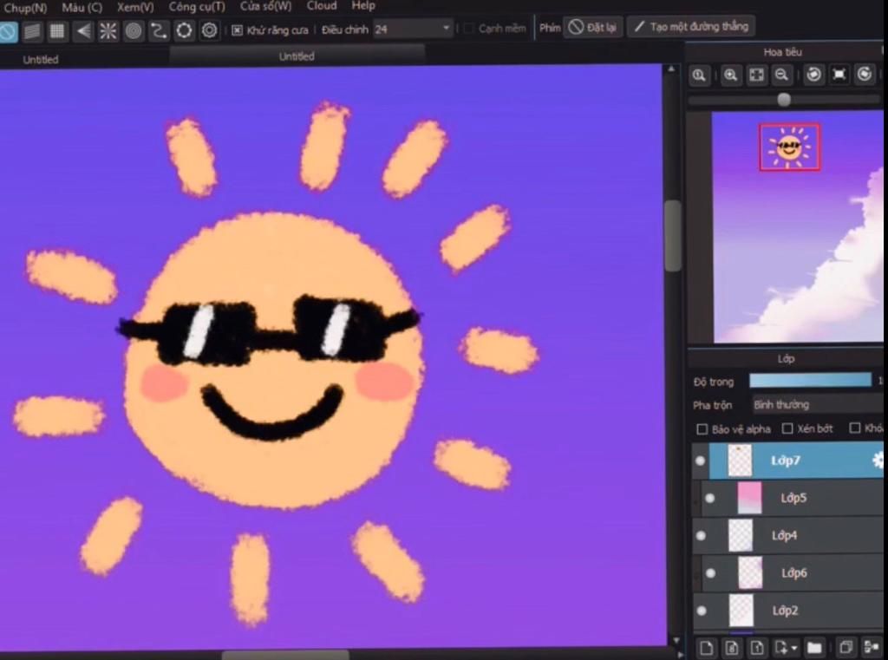Image resolution: width=888 pixels, height=660 pixels.
Task: Open the Màu(C) menu
Action: 82,7
